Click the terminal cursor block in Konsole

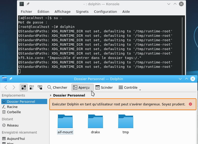(19, 71)
